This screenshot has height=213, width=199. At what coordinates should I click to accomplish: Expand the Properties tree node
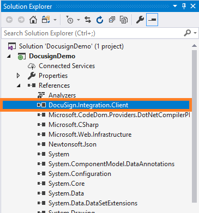pyautogui.click(x=18, y=76)
